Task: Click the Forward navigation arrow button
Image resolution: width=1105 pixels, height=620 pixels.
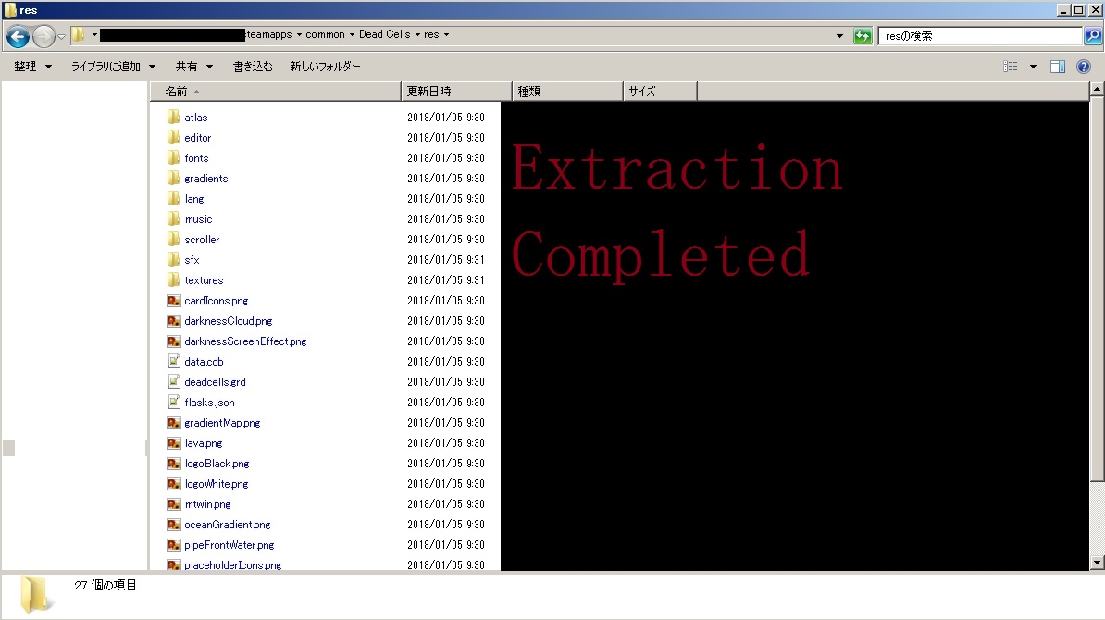Action: [43, 36]
